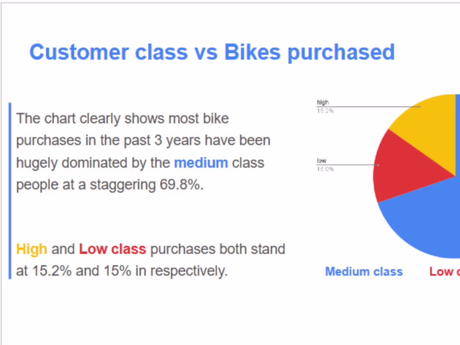Click the 15.2% value under the high label
This screenshot has width=460, height=345.
tap(325, 111)
